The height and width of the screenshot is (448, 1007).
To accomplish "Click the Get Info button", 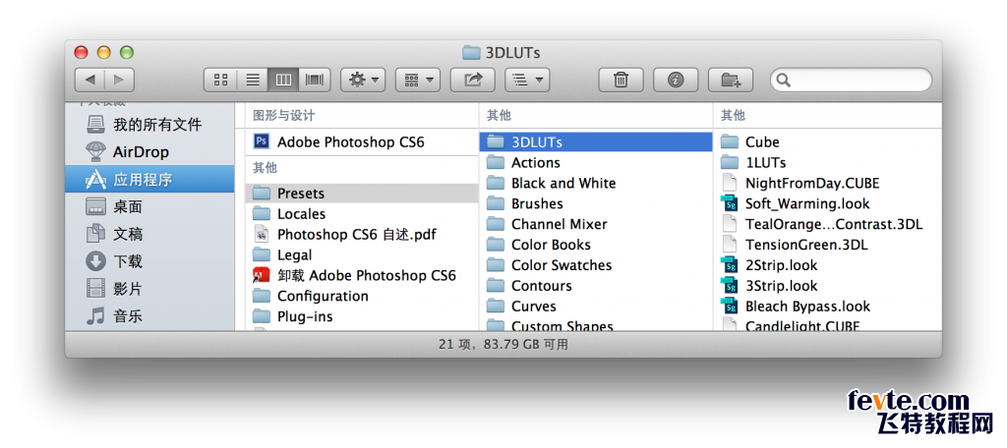I will [x=676, y=80].
